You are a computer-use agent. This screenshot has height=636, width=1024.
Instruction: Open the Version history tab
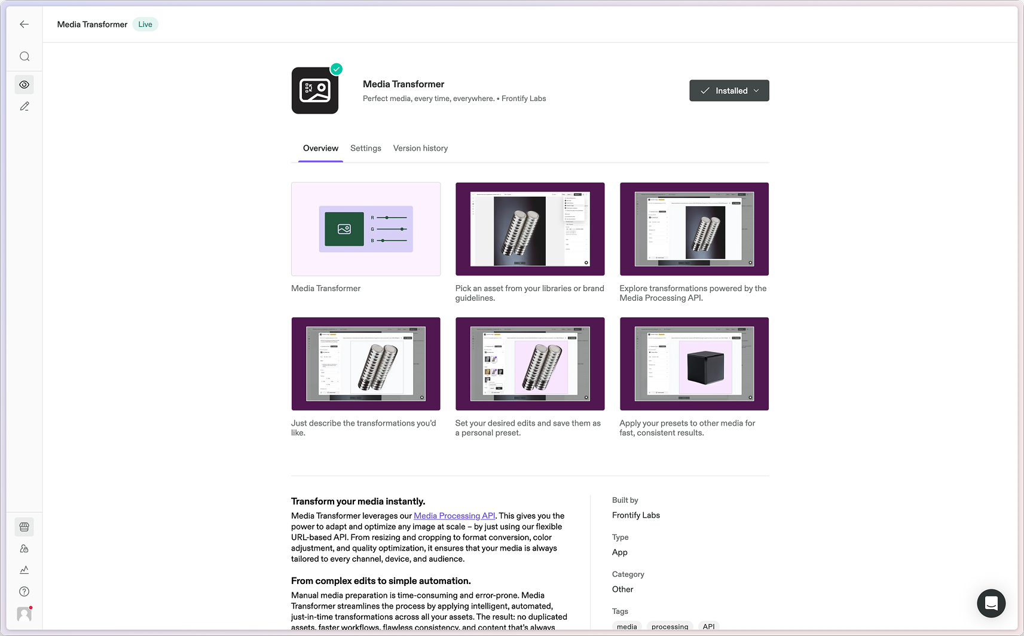pos(420,148)
